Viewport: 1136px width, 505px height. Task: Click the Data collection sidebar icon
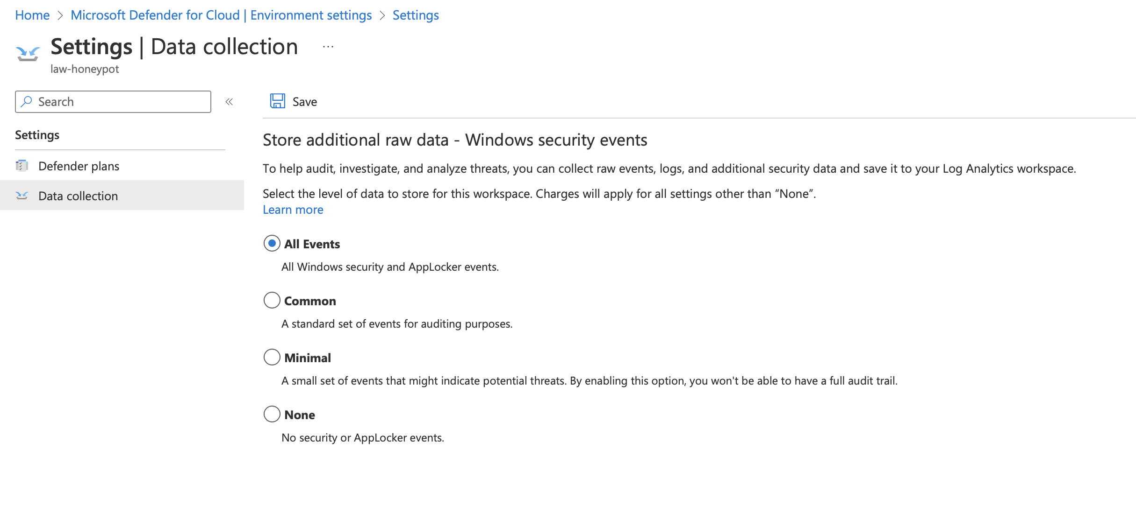[22, 196]
